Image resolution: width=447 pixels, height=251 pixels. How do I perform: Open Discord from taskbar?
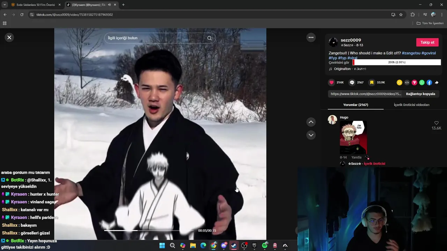pos(224,245)
